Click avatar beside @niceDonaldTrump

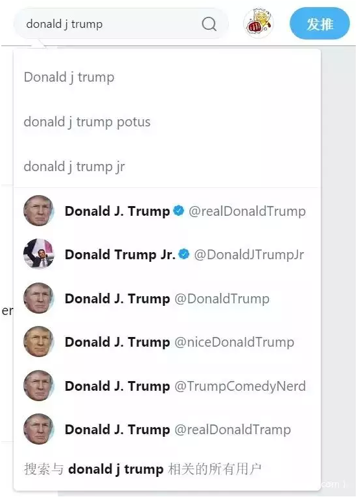click(x=39, y=342)
